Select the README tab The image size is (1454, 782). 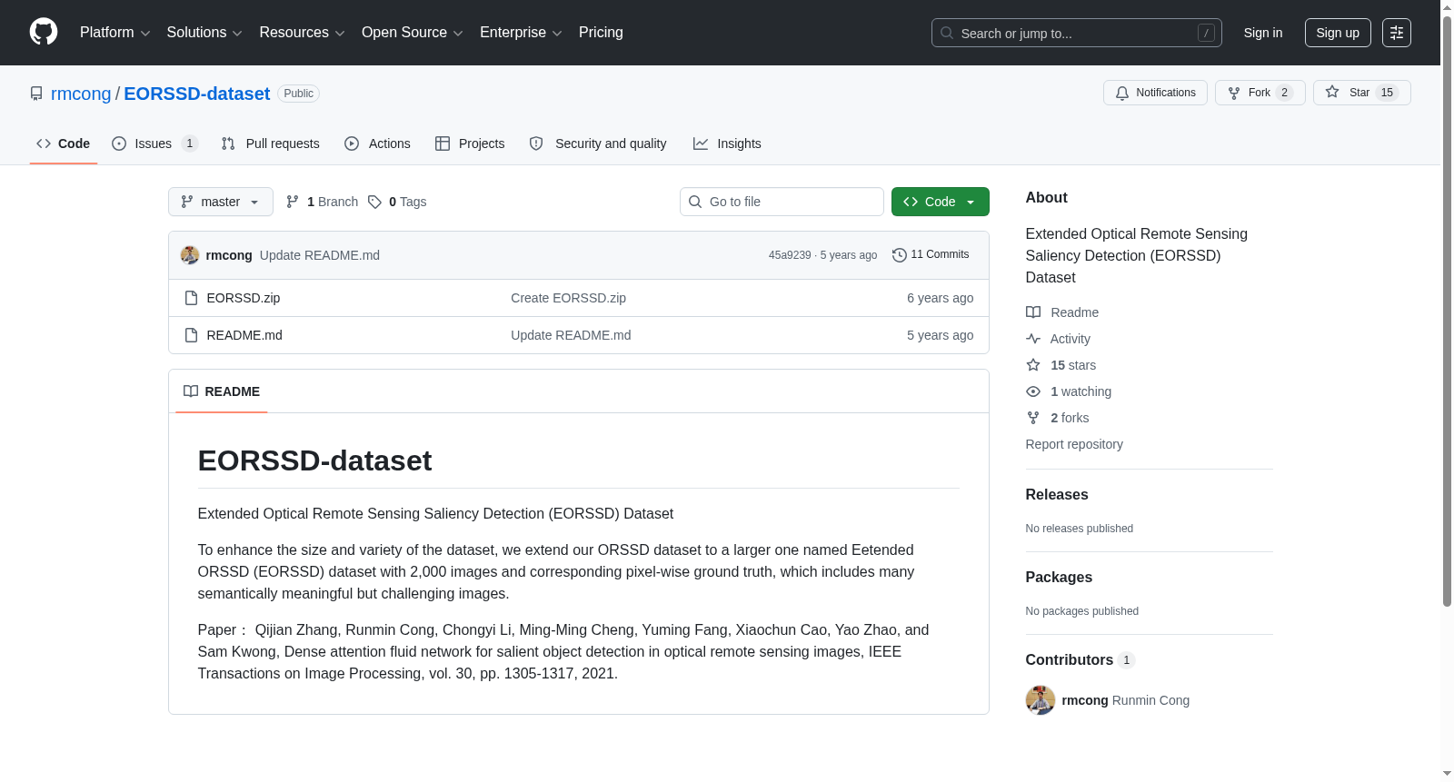[x=222, y=391]
